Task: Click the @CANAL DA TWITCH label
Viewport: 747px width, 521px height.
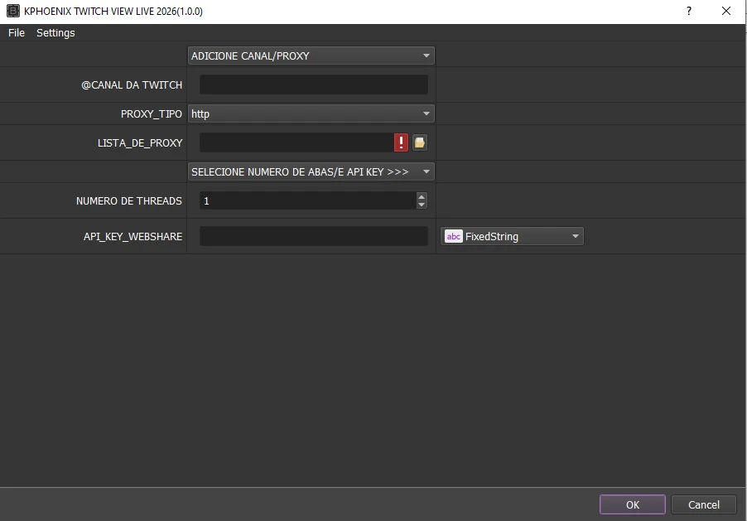Action: tap(132, 84)
